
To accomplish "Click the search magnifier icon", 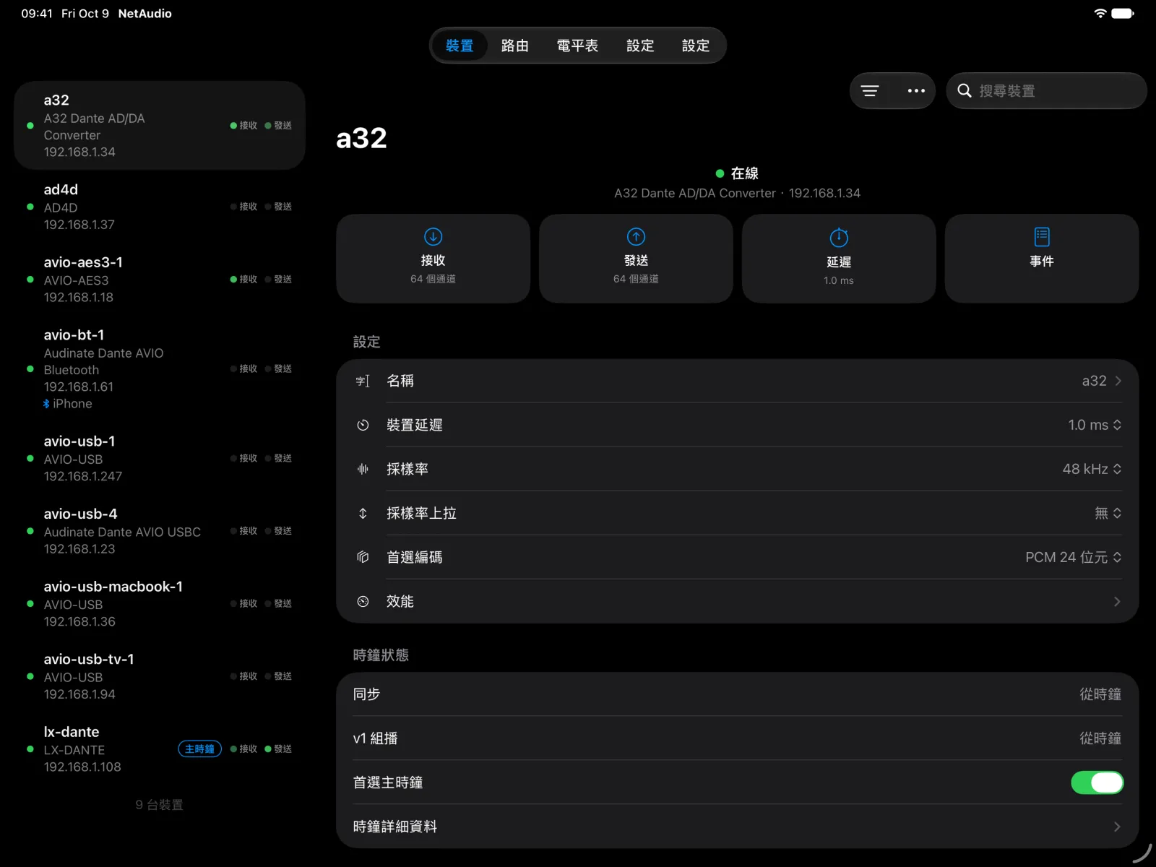I will point(964,91).
